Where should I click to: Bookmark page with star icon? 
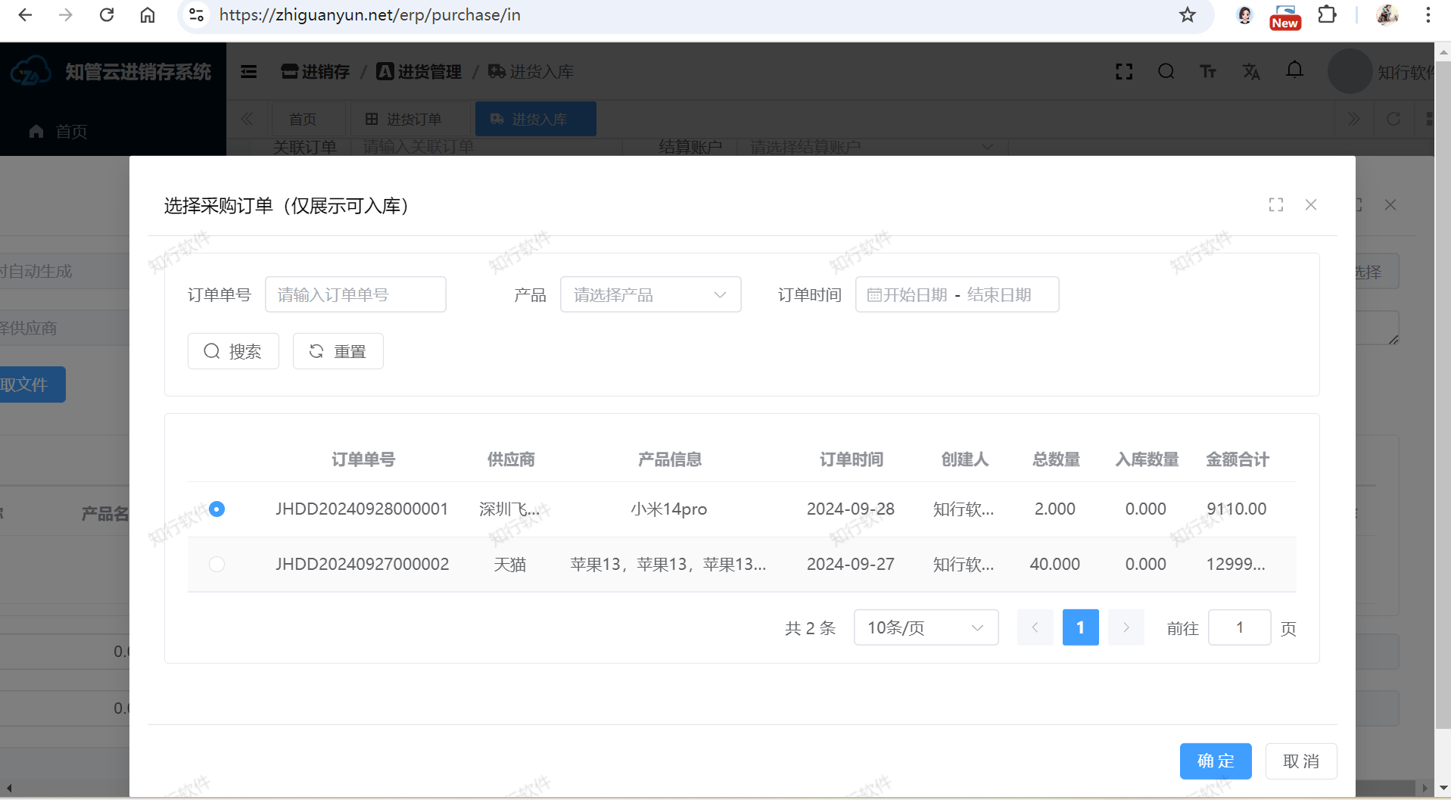pos(1187,15)
